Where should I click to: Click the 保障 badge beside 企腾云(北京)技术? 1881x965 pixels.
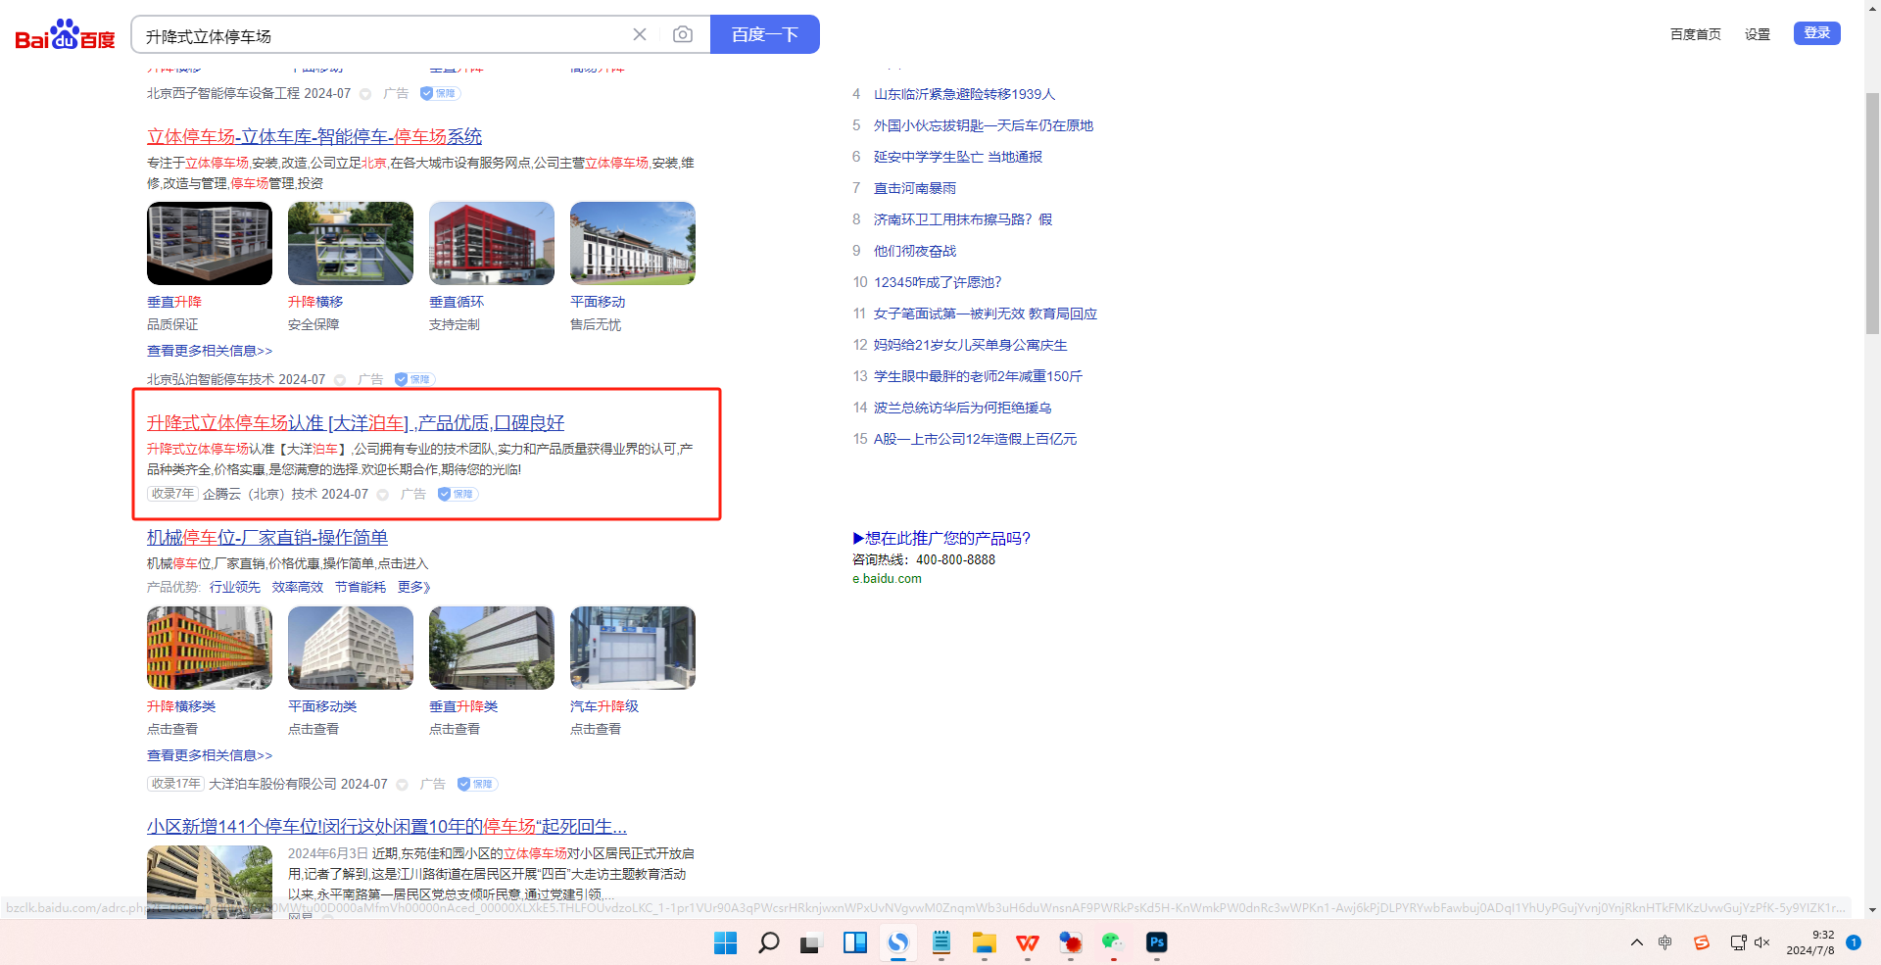point(458,494)
